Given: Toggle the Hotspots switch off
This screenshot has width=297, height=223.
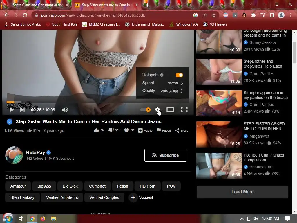Looking at the screenshot, I should [179, 75].
